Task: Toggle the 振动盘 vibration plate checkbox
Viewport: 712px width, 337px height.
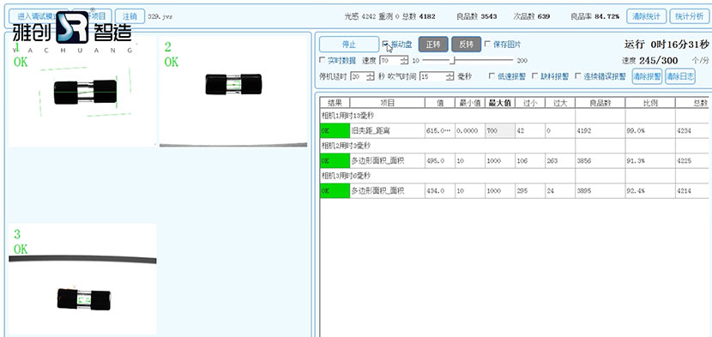Action: click(x=385, y=44)
